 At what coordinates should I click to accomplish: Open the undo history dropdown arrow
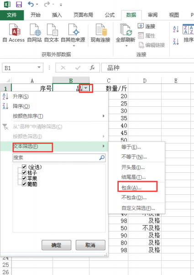[x=37, y=5]
